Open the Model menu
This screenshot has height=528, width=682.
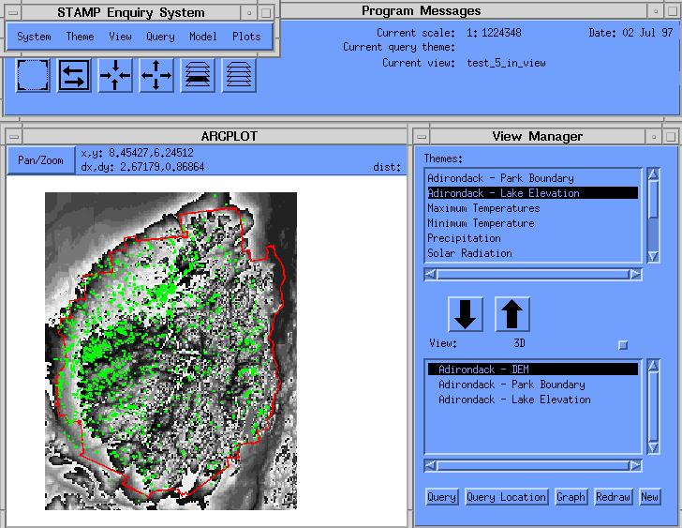[203, 37]
